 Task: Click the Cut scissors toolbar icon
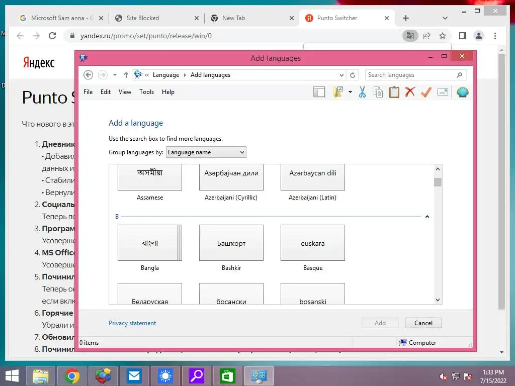[362, 92]
